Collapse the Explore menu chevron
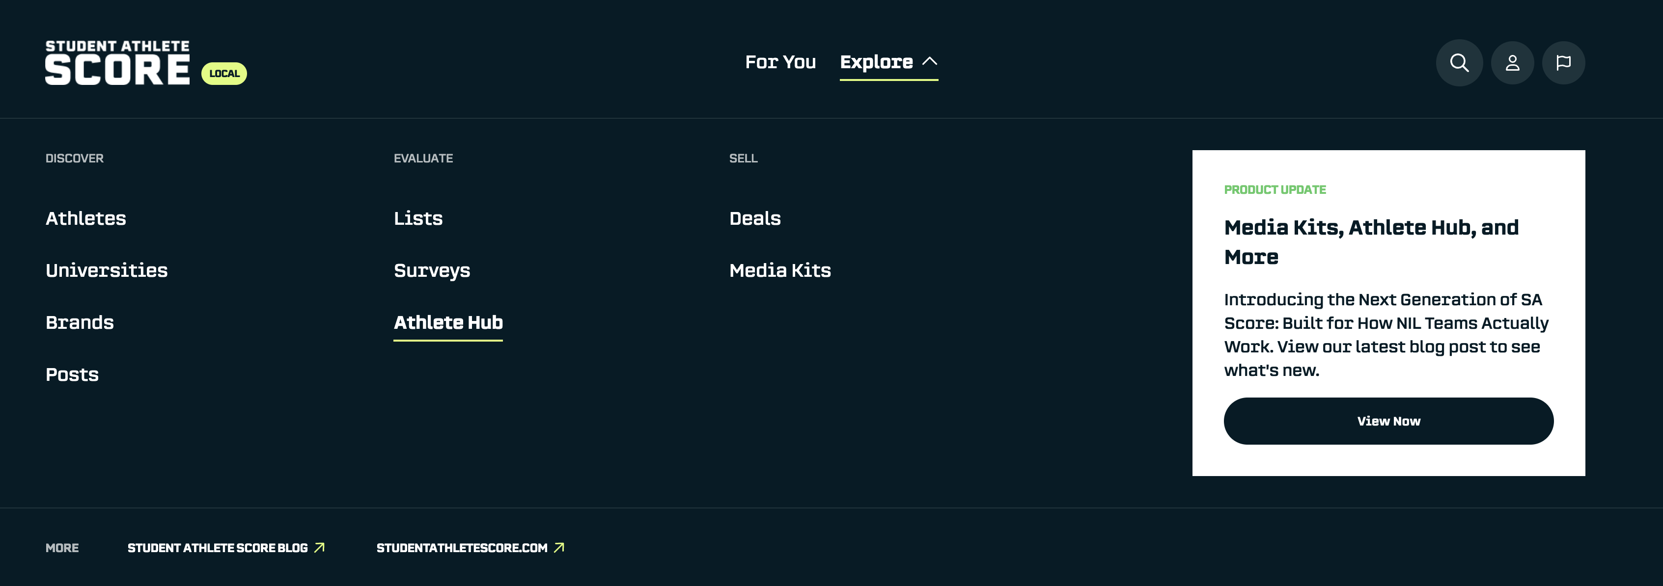This screenshot has width=1663, height=586. [930, 61]
